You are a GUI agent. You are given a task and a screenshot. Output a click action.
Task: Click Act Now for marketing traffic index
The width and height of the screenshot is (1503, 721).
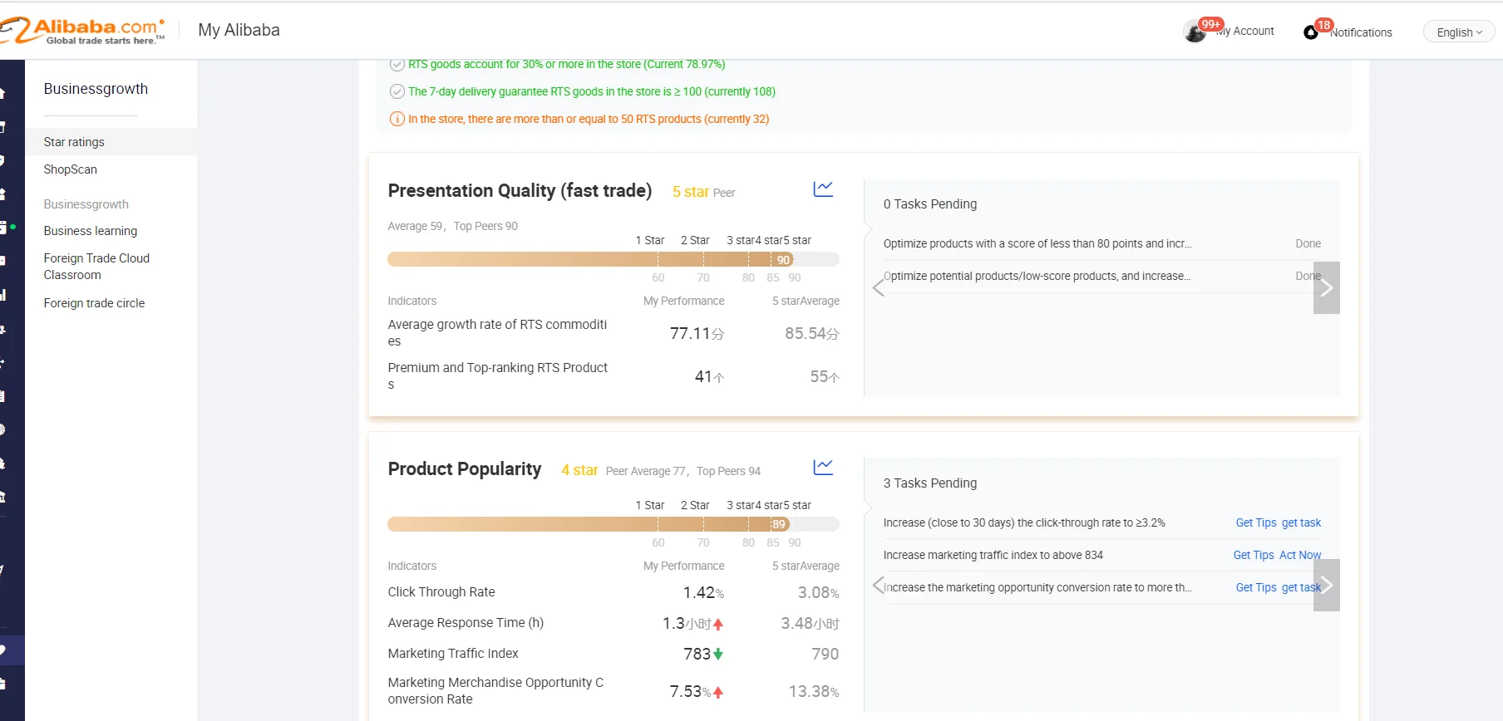[1300, 555]
